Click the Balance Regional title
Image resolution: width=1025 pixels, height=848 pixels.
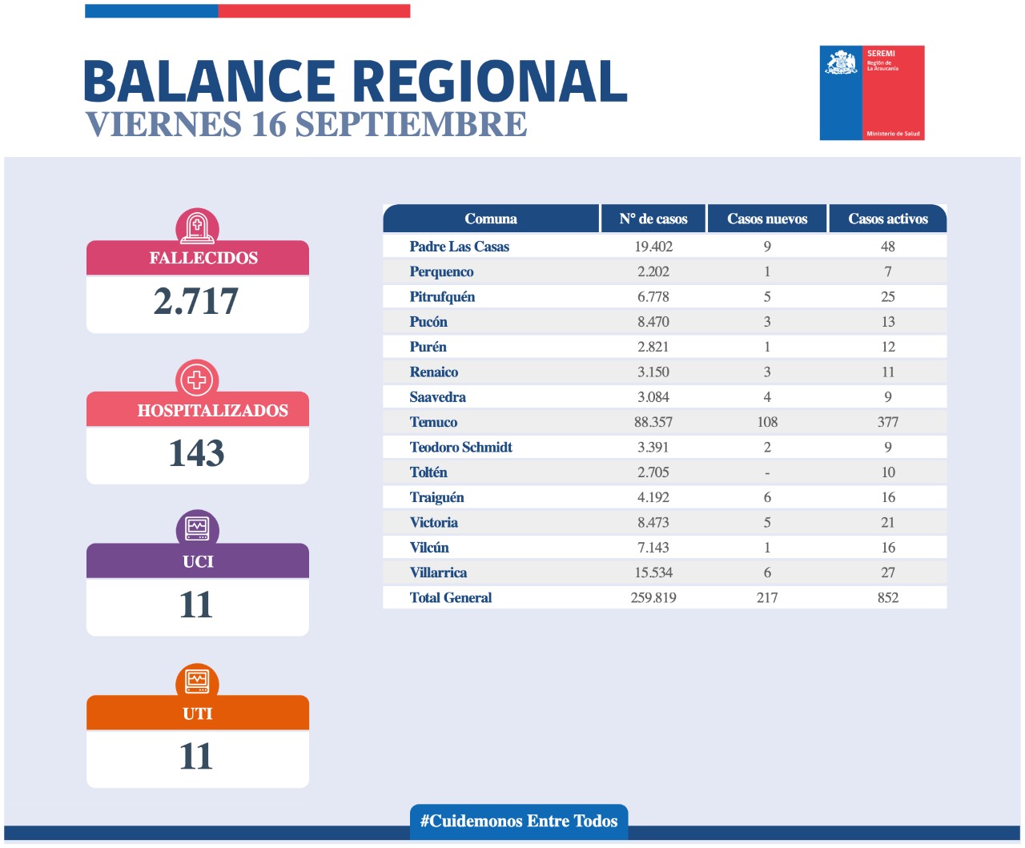click(x=355, y=82)
